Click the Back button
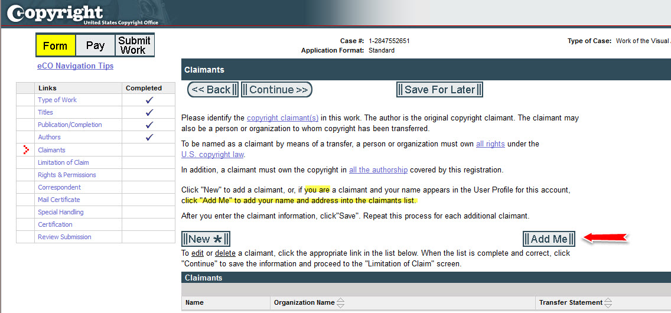Image resolution: width=671 pixels, height=313 pixels. pos(213,90)
